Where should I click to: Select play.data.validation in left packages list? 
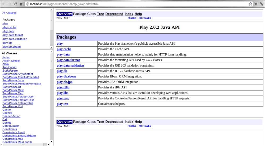pos(15,39)
